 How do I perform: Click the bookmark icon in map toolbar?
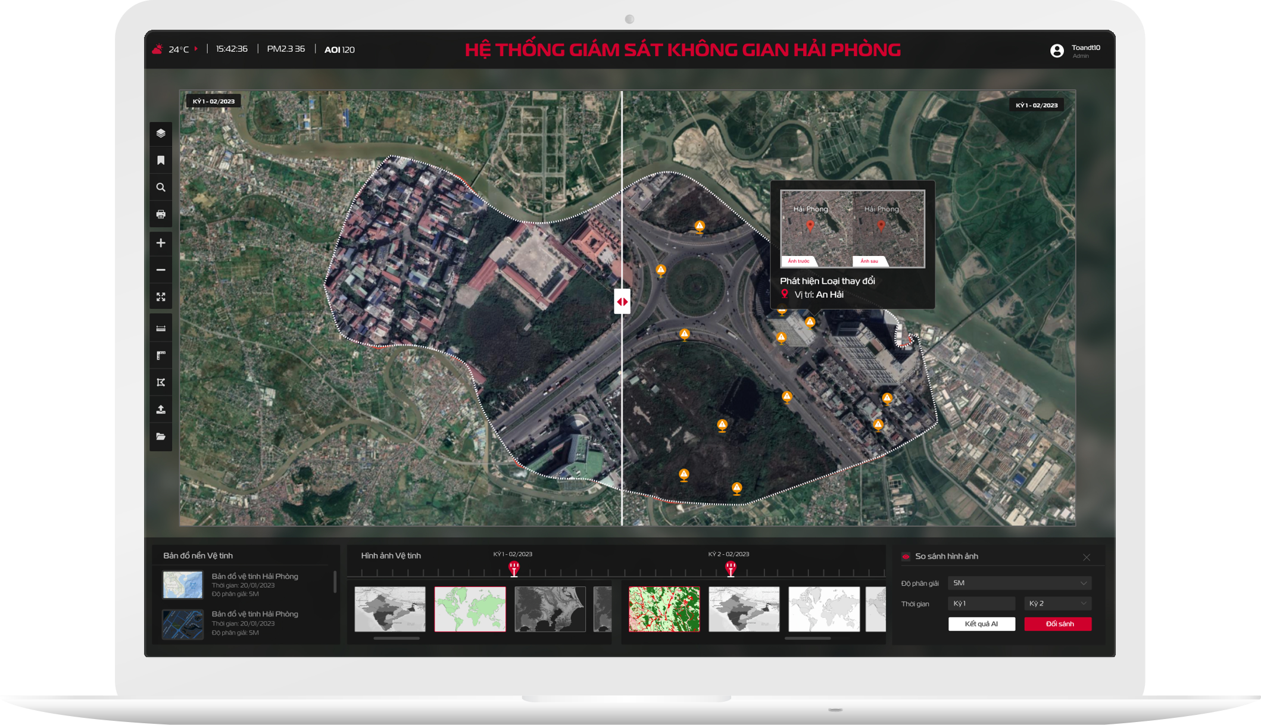pyautogui.click(x=161, y=160)
